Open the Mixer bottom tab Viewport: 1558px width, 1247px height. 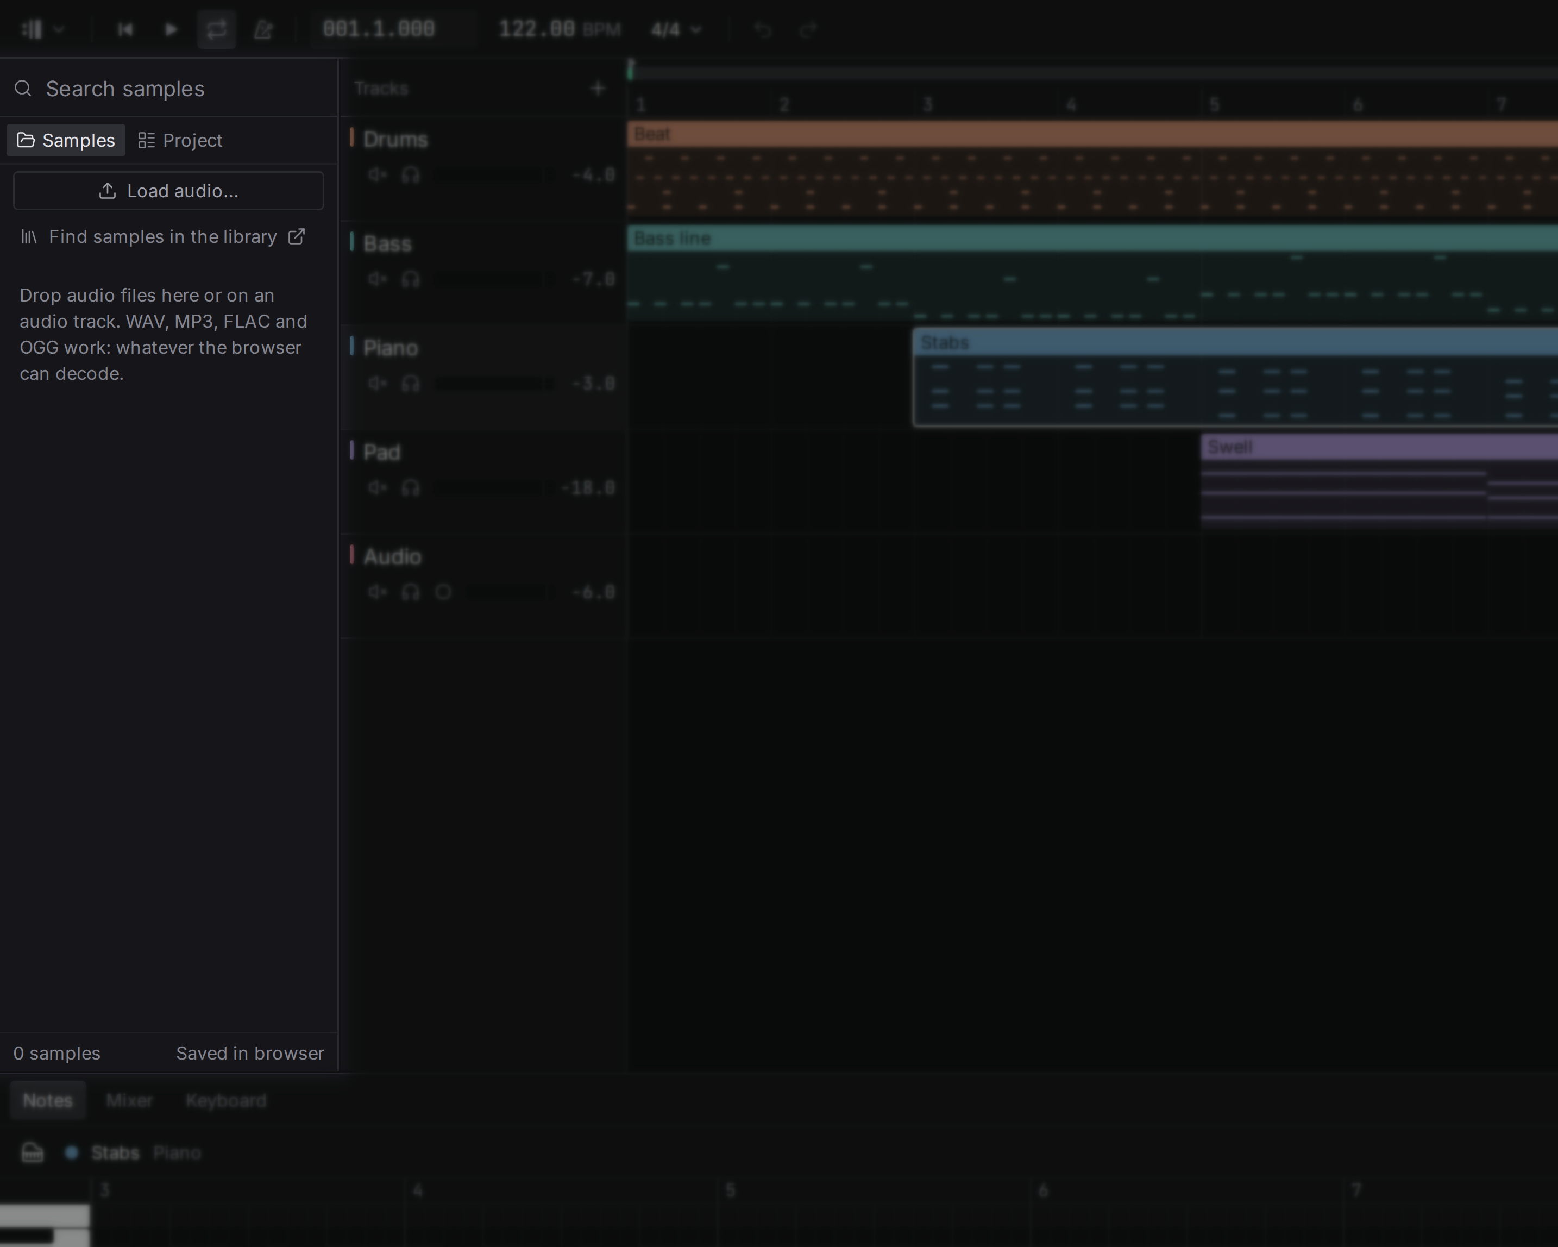pyautogui.click(x=129, y=1100)
